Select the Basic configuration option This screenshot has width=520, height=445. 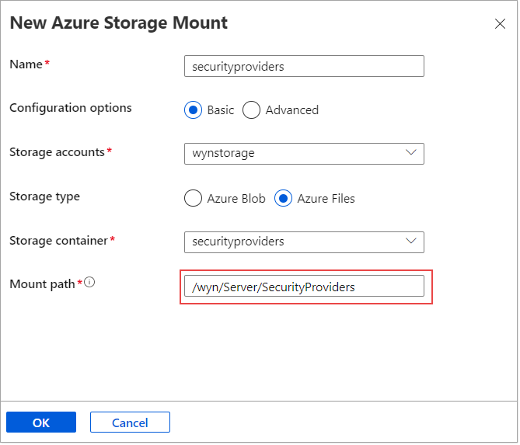193,110
